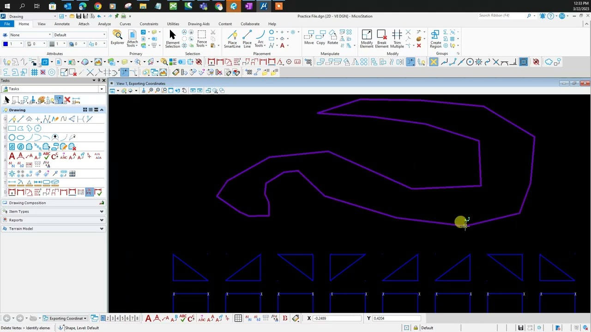
Task: Toggle the Midpoint snap mode button
Action: click(x=461, y=62)
